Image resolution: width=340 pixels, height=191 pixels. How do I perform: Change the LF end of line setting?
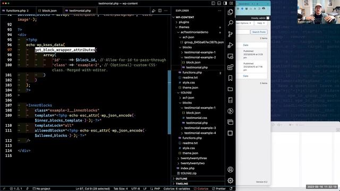click(x=145, y=189)
